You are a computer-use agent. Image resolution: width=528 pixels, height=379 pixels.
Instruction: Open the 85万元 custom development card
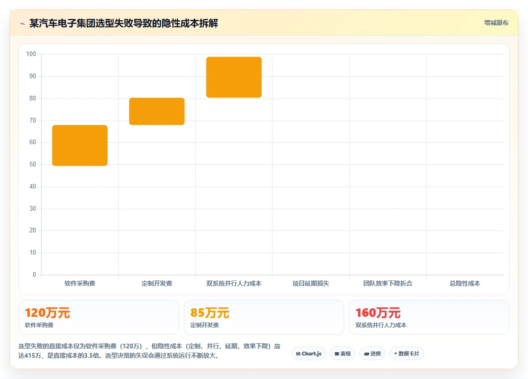click(264, 317)
